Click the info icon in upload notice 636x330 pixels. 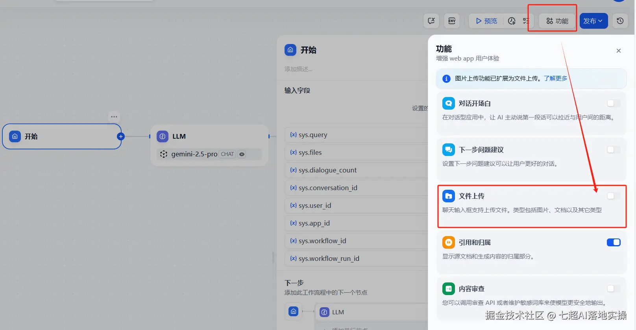point(446,79)
